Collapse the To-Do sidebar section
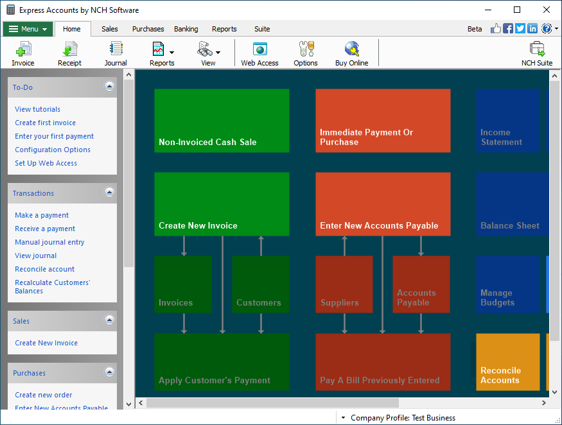 pos(109,86)
